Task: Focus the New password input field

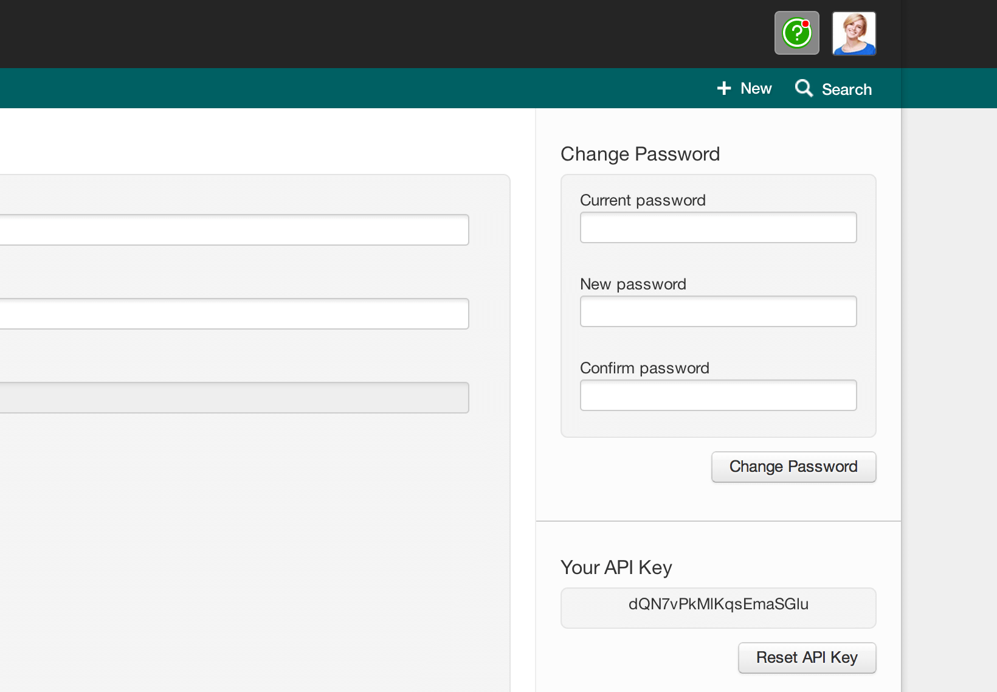Action: (718, 311)
